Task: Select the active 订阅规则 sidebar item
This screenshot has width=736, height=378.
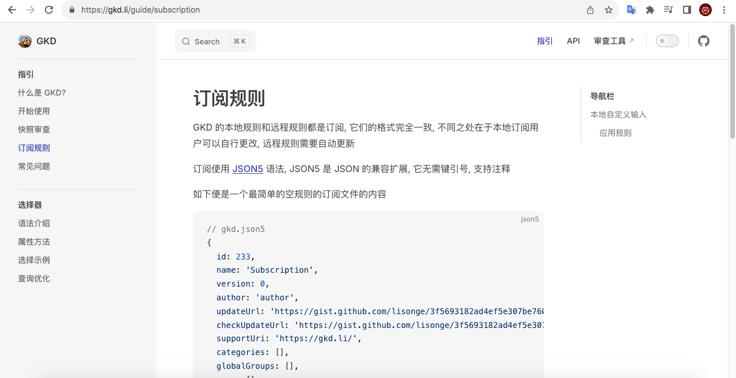Action: point(34,148)
